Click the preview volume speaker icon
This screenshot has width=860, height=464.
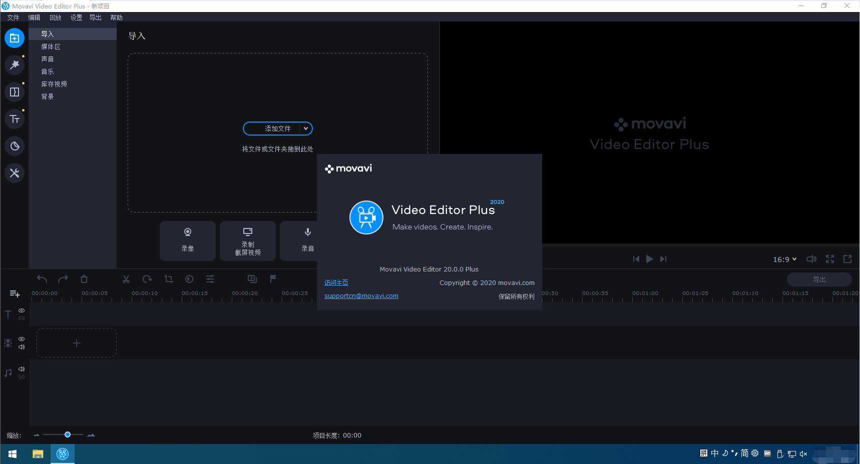point(811,259)
